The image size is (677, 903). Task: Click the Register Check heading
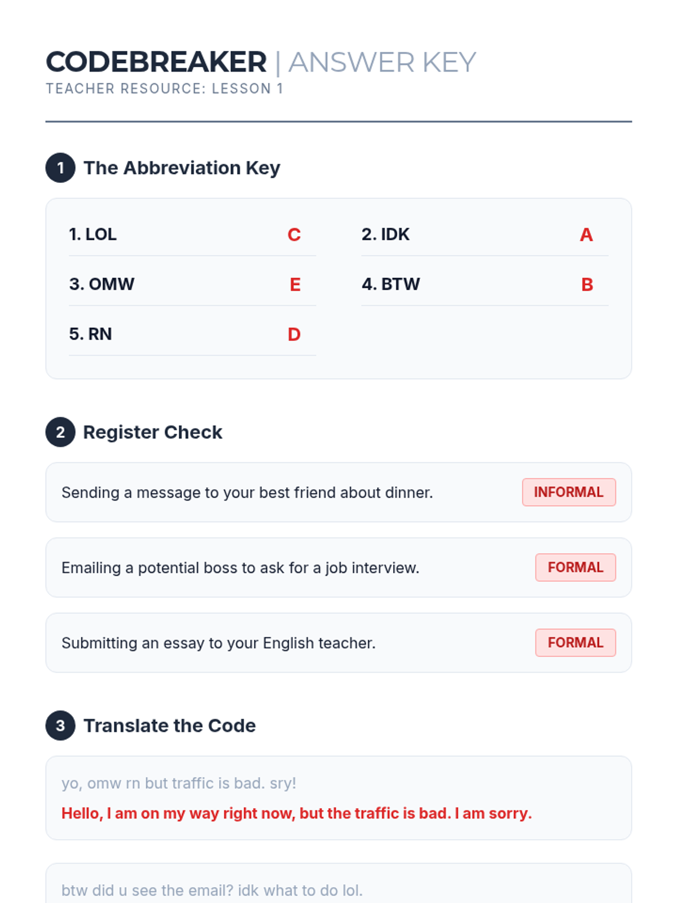(x=152, y=432)
